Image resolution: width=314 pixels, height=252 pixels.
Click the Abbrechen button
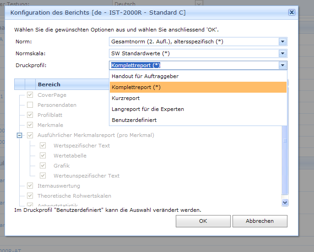(260, 221)
